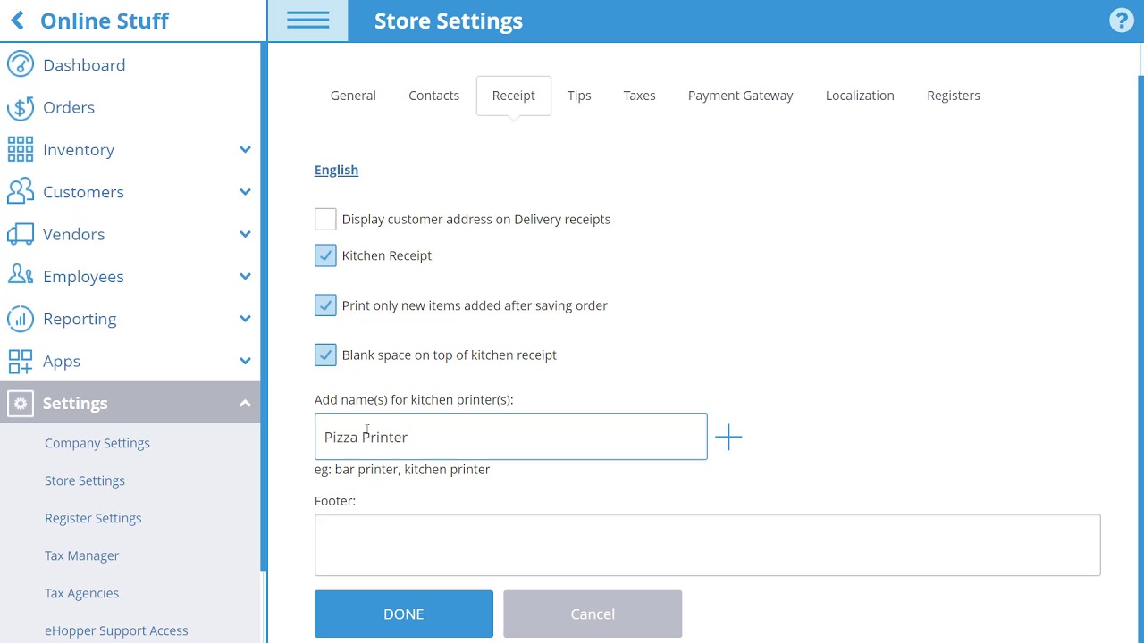Open Tax Manager in sidebar
1144x643 pixels.
81,555
